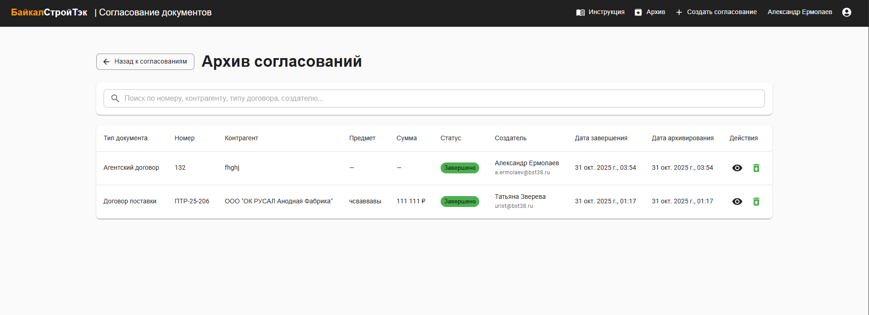The image size is (869, 315).
Task: Click subject cell чсваввавы
Action: click(365, 202)
